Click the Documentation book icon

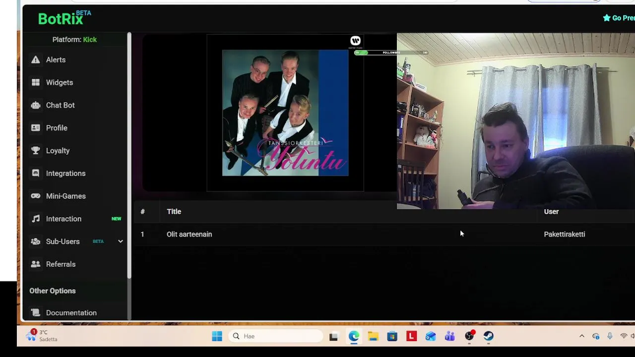[x=36, y=313]
